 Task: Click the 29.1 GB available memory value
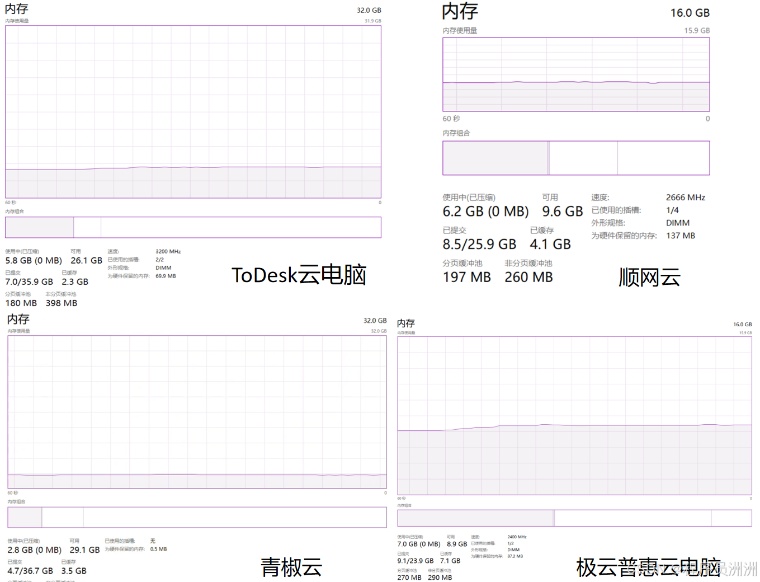pos(84,550)
